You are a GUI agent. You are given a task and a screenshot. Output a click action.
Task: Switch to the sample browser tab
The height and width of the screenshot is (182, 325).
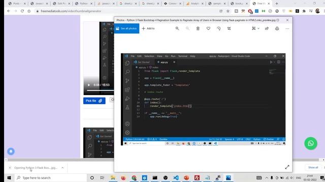(x=217, y=4)
